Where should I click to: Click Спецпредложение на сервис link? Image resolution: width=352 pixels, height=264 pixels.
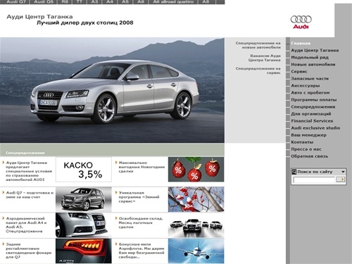click(x=258, y=70)
